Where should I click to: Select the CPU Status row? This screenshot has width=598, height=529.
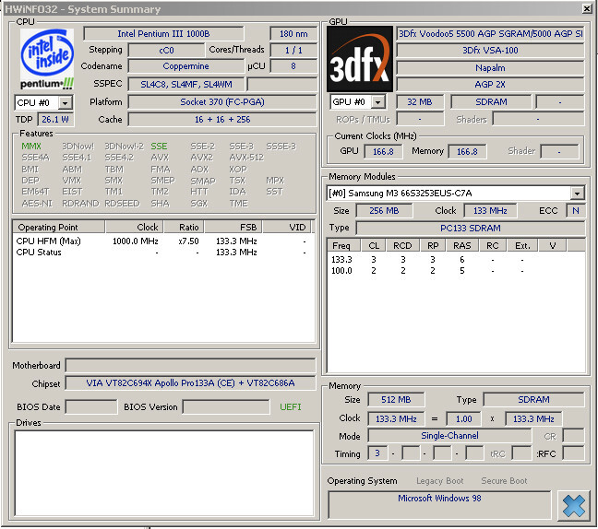[162, 253]
